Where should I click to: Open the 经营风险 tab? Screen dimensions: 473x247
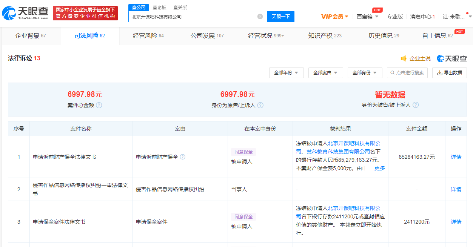pos(148,36)
